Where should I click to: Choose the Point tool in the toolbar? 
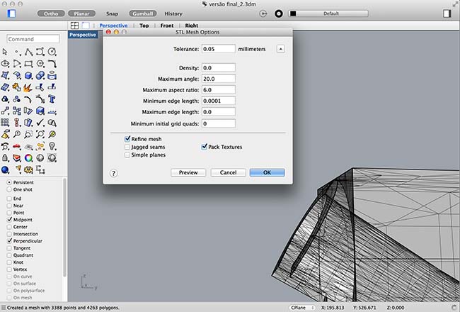(x=17, y=52)
